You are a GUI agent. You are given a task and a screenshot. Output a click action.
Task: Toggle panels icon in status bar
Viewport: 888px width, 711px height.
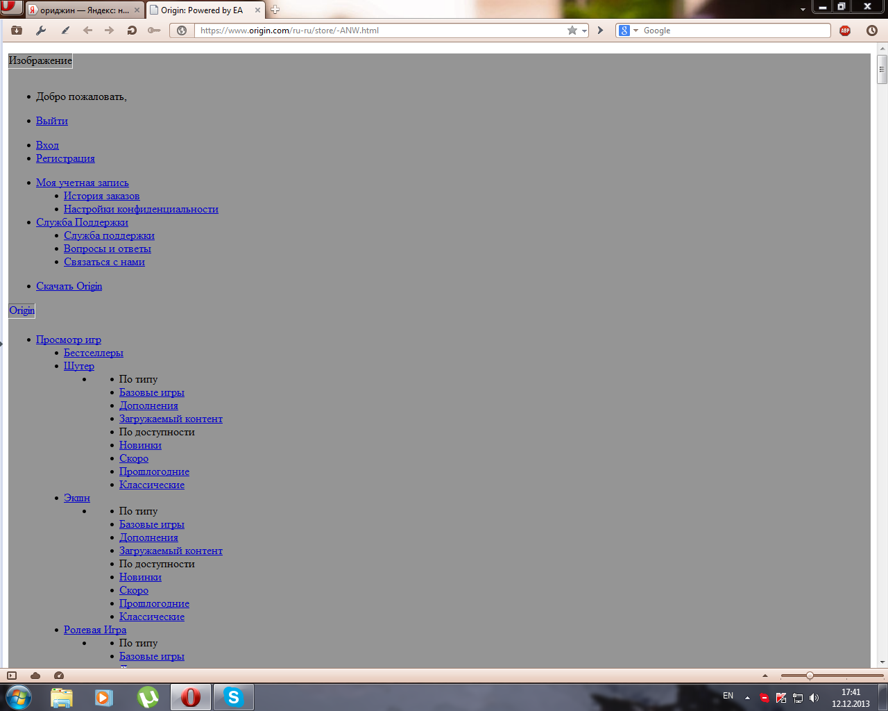[x=12, y=676]
